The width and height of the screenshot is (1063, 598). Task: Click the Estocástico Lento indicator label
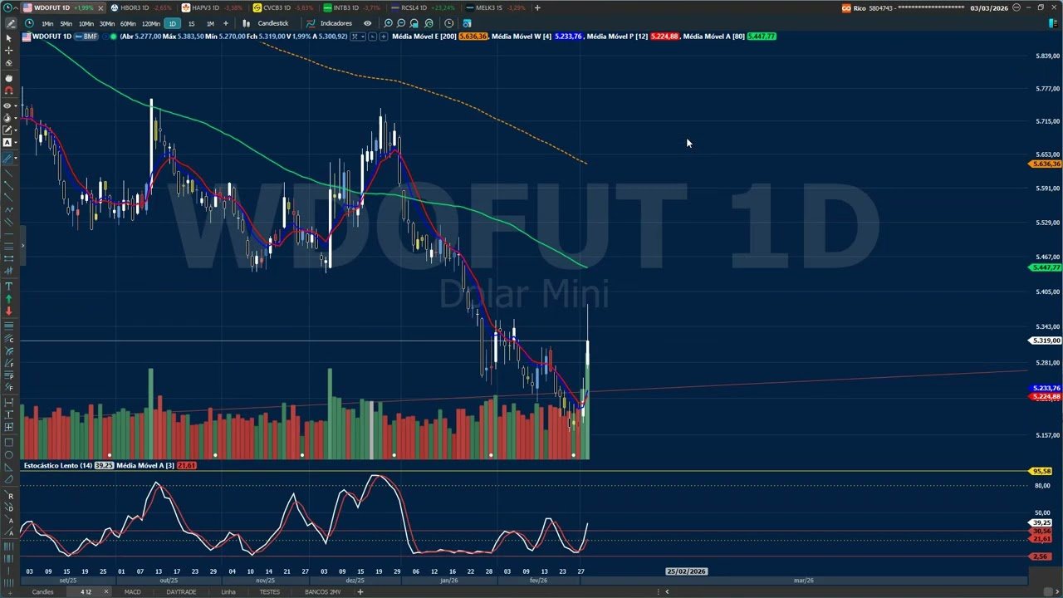click(x=51, y=465)
